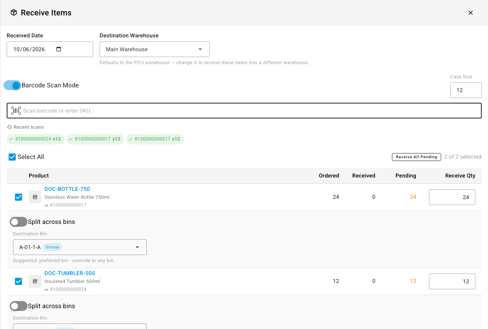Click the 'Suggested: preferred bin' hint text
This screenshot has width=488, height=329.
point(64,261)
